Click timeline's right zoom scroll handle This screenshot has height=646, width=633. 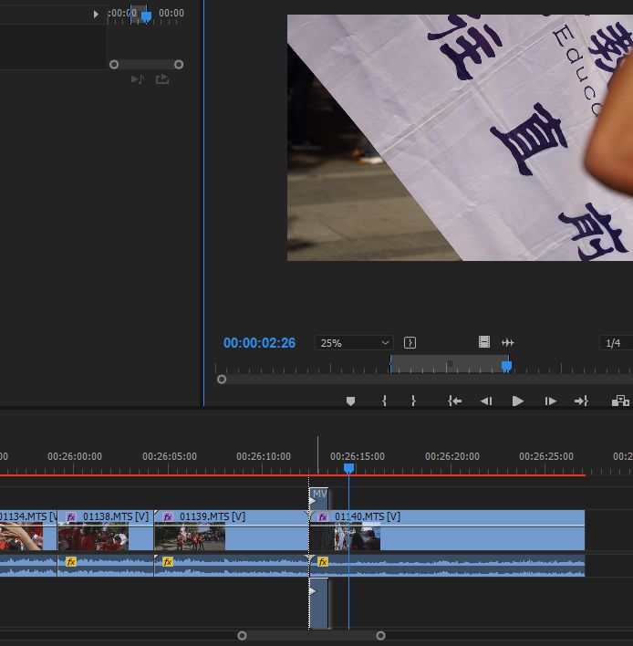point(381,636)
